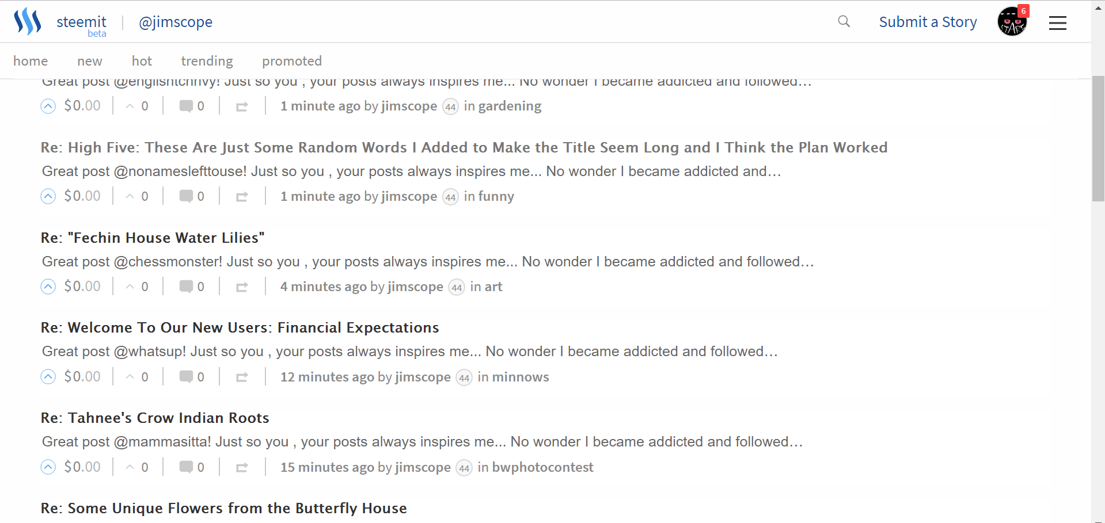Expand the vote count on the gardening reply
Screen dimensions: 1105x523
click(136, 106)
